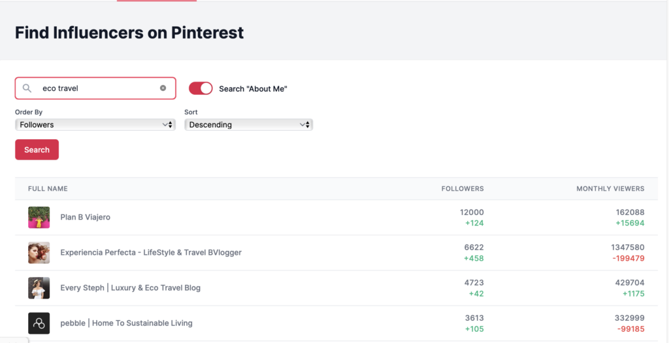Select the 1347580 monthly viewers value
669x343 pixels.
628,248
